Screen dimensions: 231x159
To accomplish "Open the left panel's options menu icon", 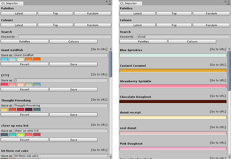I will (x=110, y=3).
